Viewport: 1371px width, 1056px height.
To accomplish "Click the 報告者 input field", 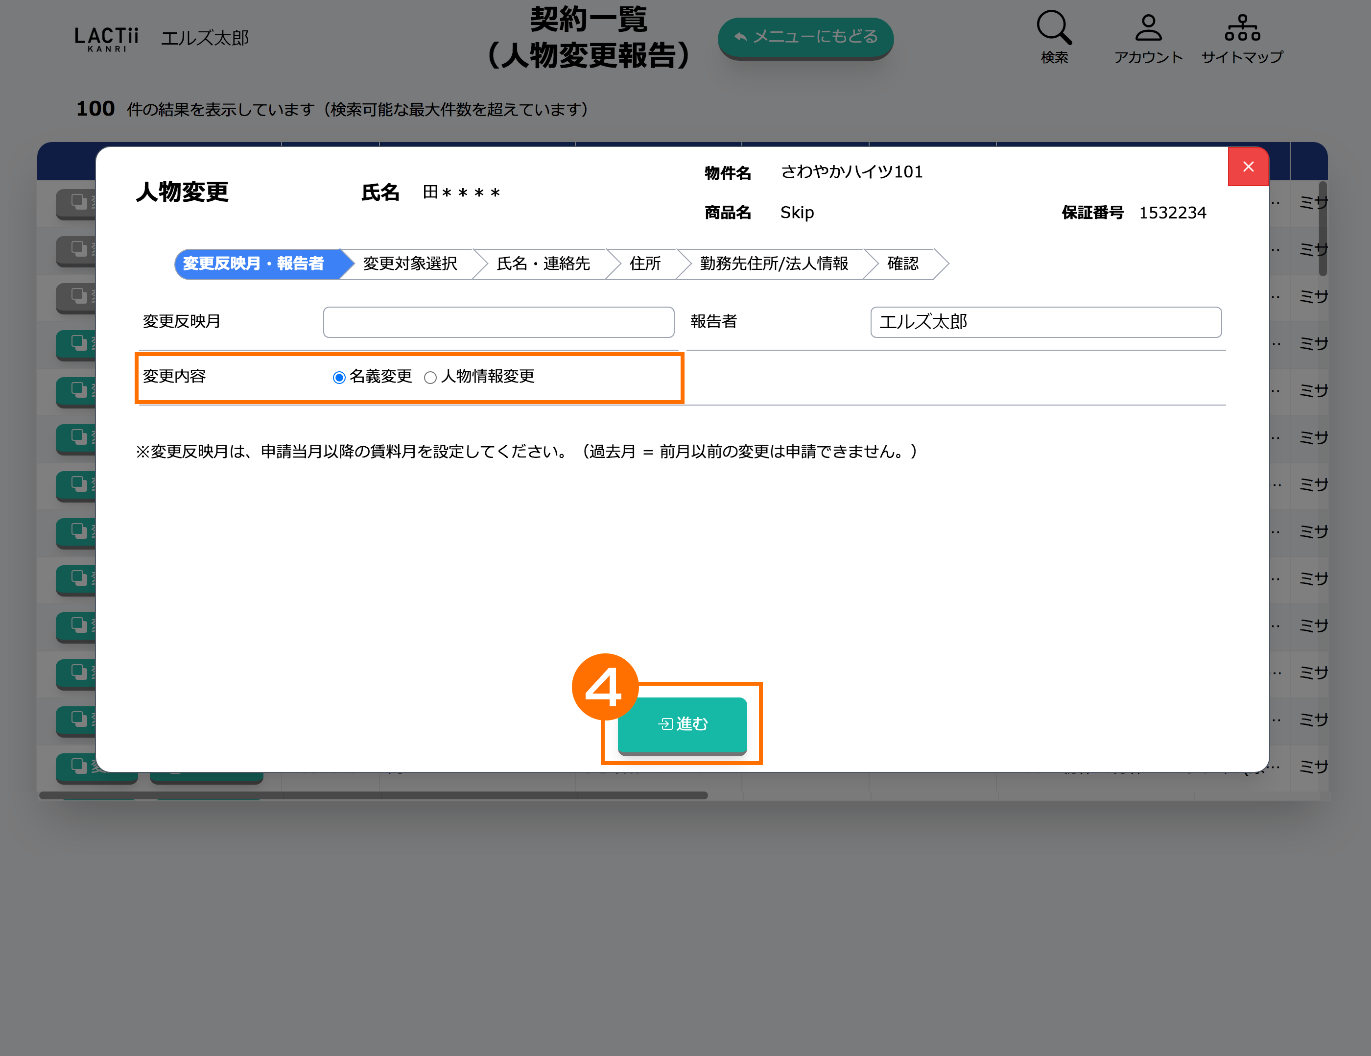I will [1045, 322].
